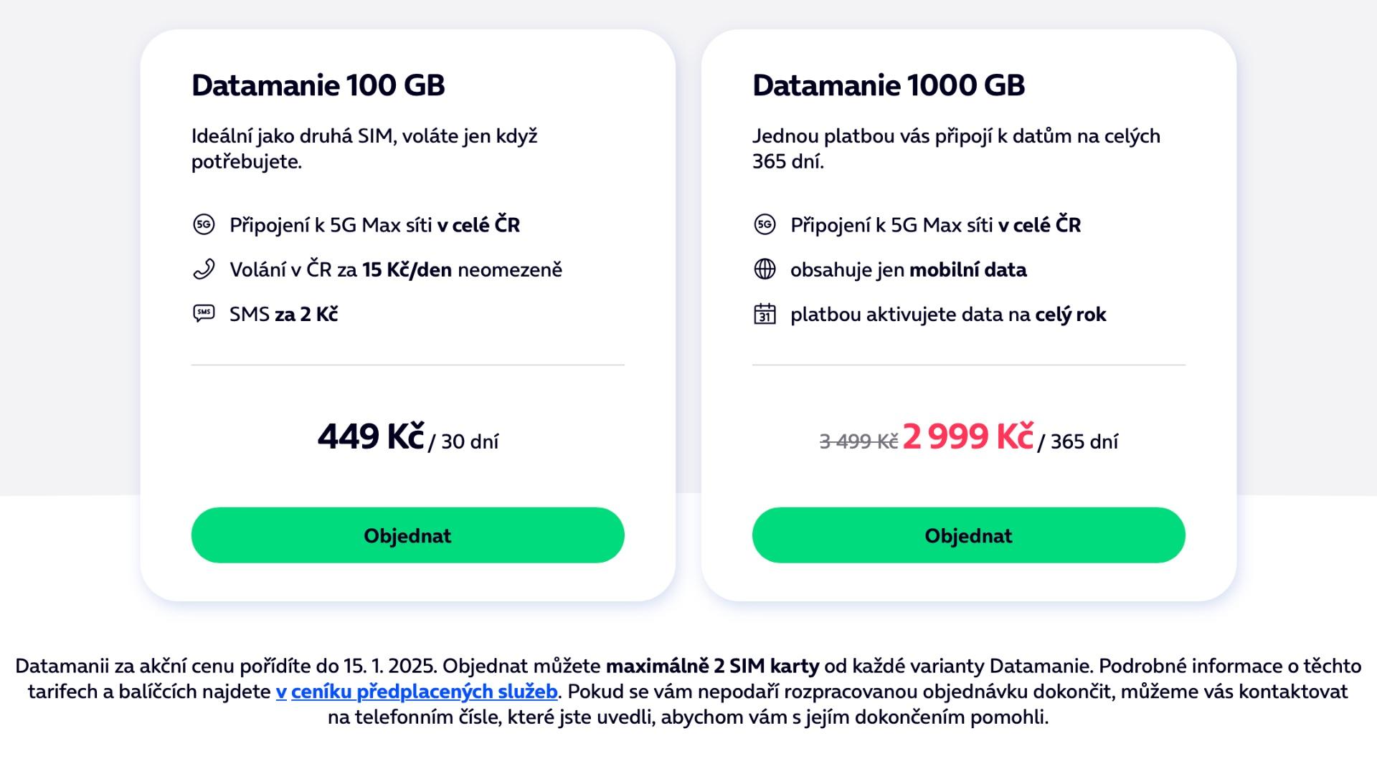Click the 5G icon in Datamanie 1000 GB card
1377x774 pixels.
[765, 224]
